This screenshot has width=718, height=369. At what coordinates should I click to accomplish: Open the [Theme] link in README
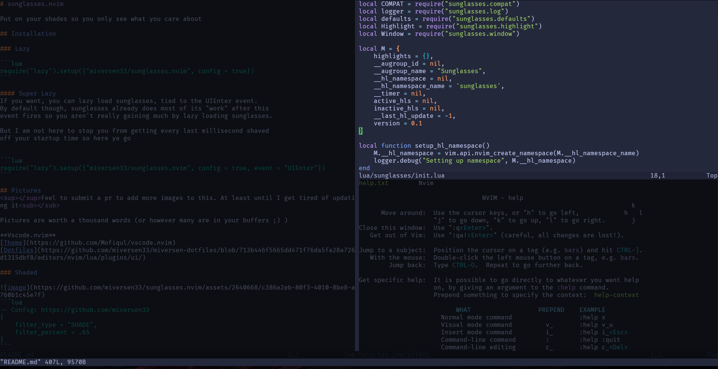pyautogui.click(x=13, y=243)
